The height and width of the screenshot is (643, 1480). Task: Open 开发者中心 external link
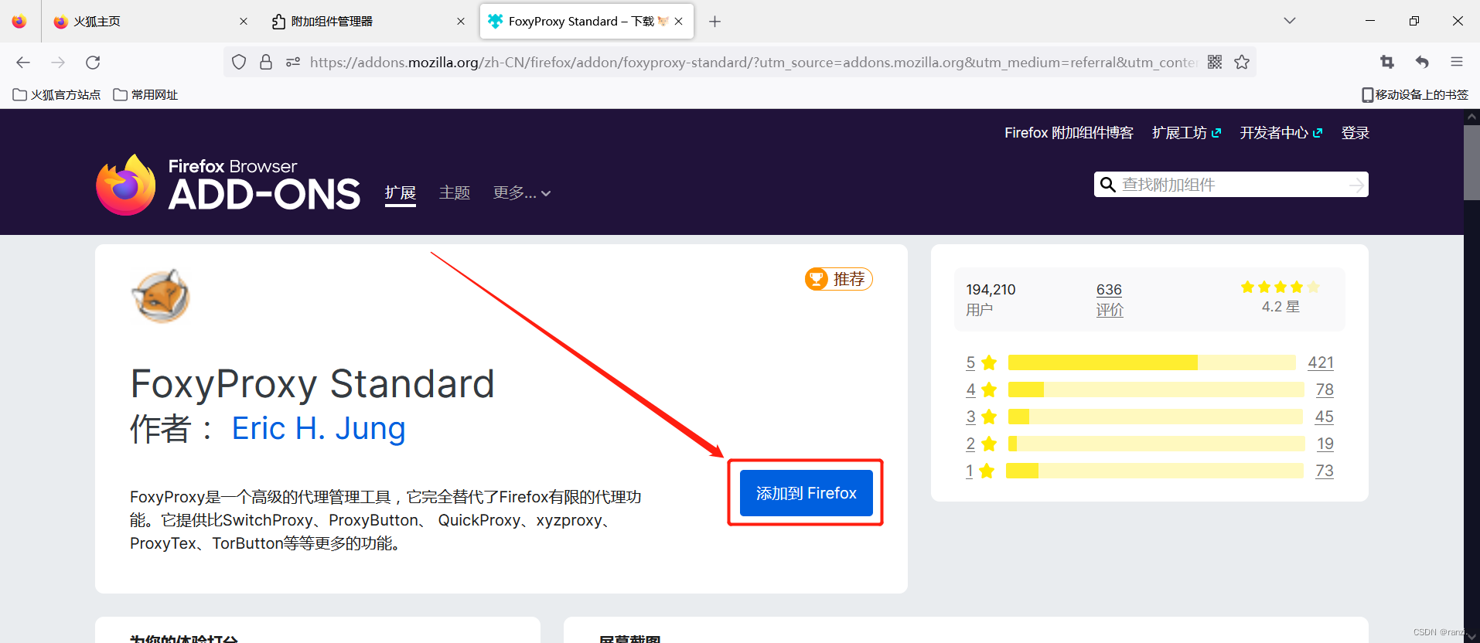pos(1281,133)
